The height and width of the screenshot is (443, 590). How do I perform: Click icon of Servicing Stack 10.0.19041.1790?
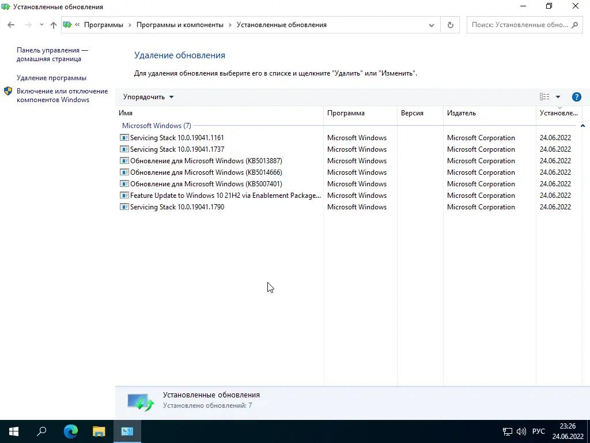click(x=124, y=207)
